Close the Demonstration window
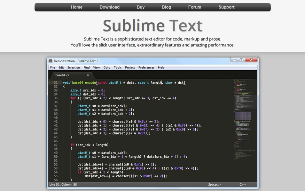Screen dimensions: 305x191 [x=251, y=60]
